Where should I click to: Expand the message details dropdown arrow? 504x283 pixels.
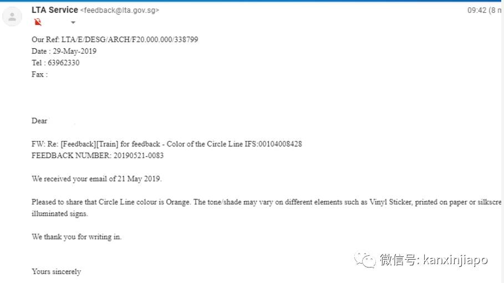pos(73,23)
